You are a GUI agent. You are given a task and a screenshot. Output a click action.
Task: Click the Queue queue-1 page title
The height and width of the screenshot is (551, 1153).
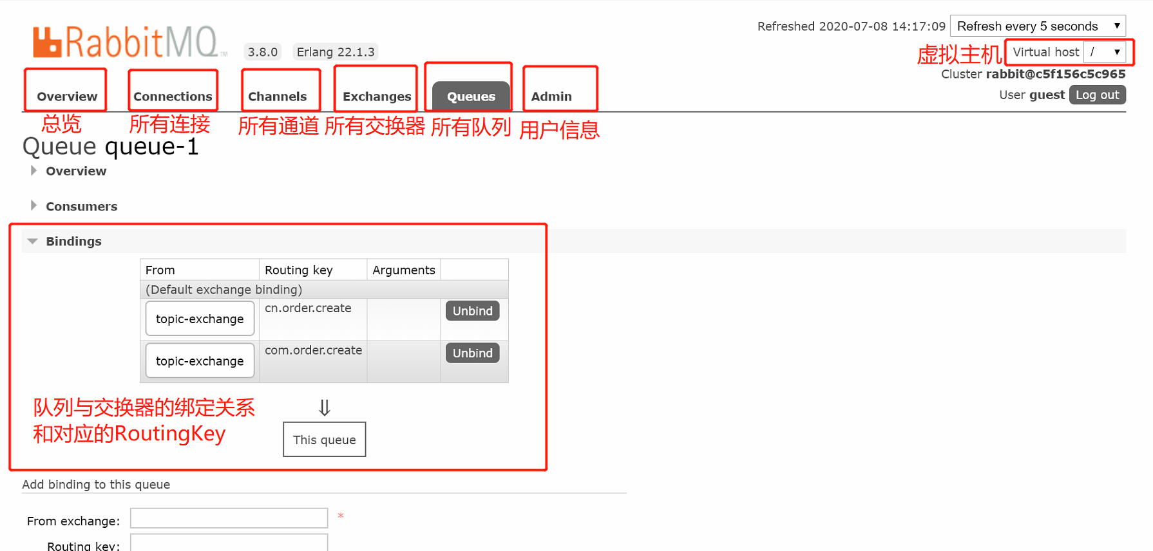(111, 147)
